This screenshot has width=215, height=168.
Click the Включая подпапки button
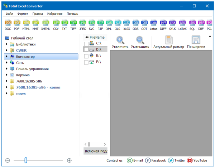(95, 151)
